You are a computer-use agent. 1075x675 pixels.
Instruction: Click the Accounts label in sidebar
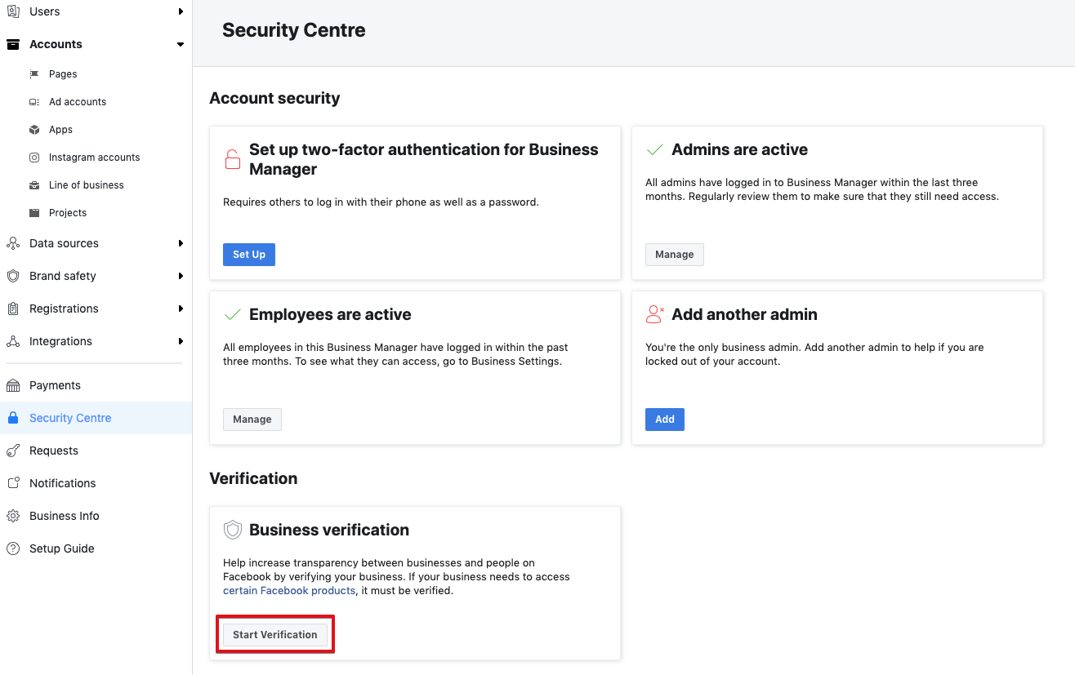56,44
